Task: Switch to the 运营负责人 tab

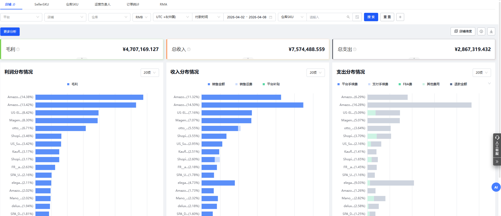Action: tap(103, 4)
